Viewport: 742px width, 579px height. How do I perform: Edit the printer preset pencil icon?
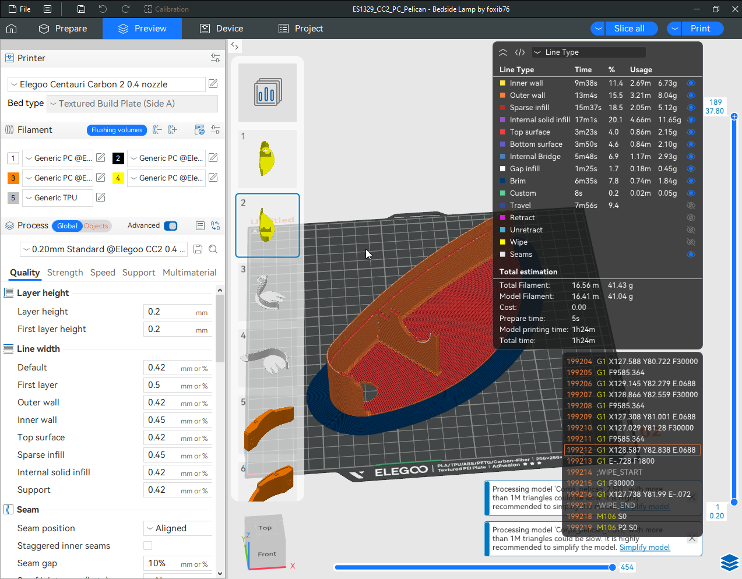[x=213, y=84]
